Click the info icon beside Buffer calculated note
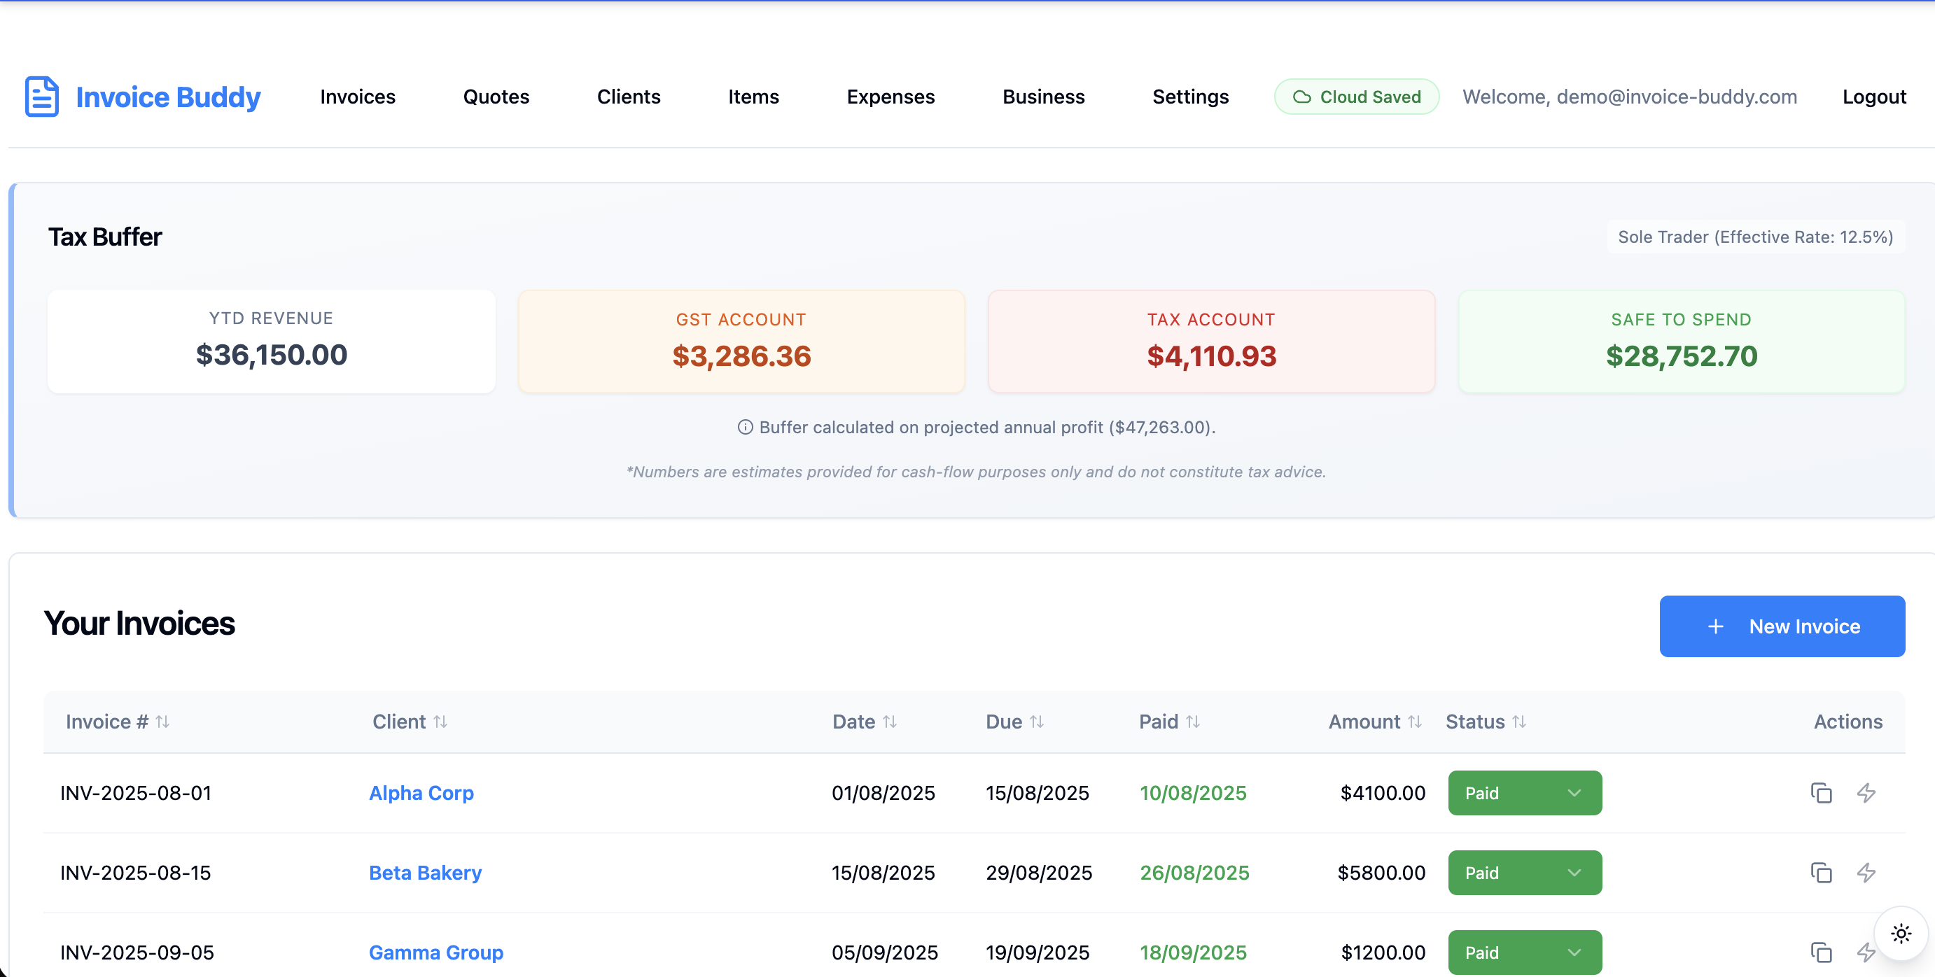 [x=745, y=428]
